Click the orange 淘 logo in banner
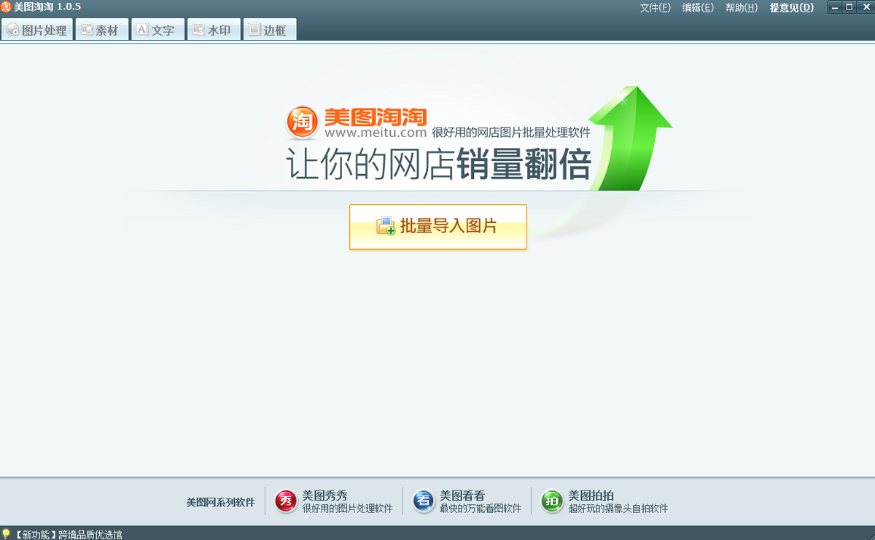Viewport: 875px width, 540px height. pos(302,122)
